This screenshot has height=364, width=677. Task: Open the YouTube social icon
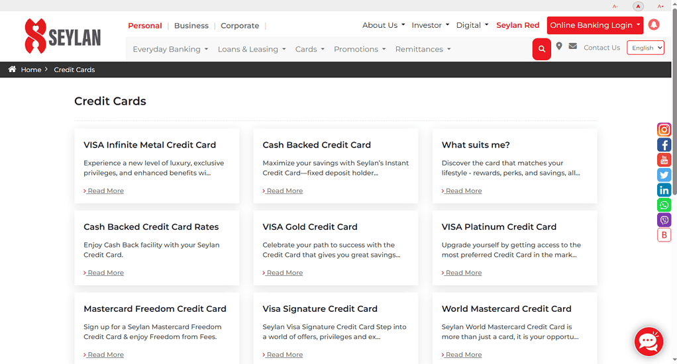664,160
